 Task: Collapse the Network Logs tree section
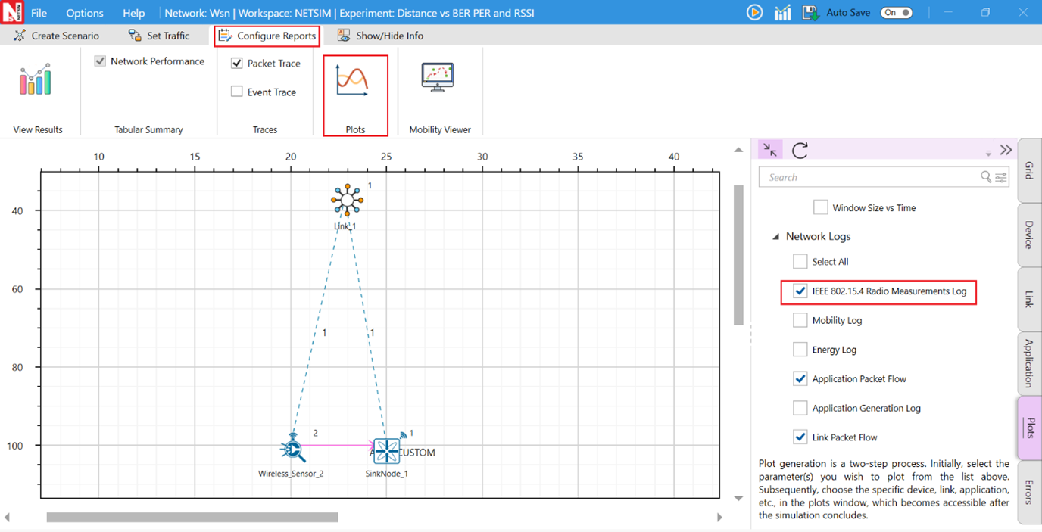775,237
